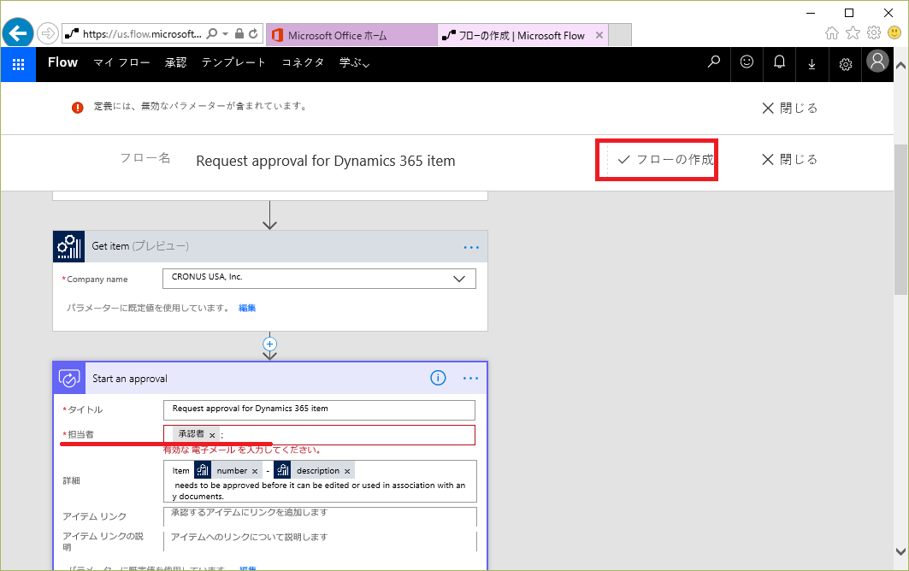This screenshot has height=571, width=909.
Task: Click the error message 定義には、無効なパラメーターが含まれています。
Action: click(x=201, y=106)
